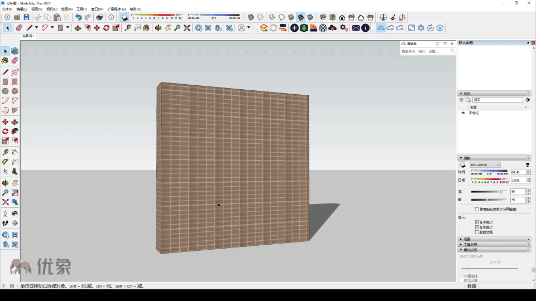Viewport: 536px width, 301px height.
Task: Select the Eraser tool in top toolbar
Action: coord(19,28)
